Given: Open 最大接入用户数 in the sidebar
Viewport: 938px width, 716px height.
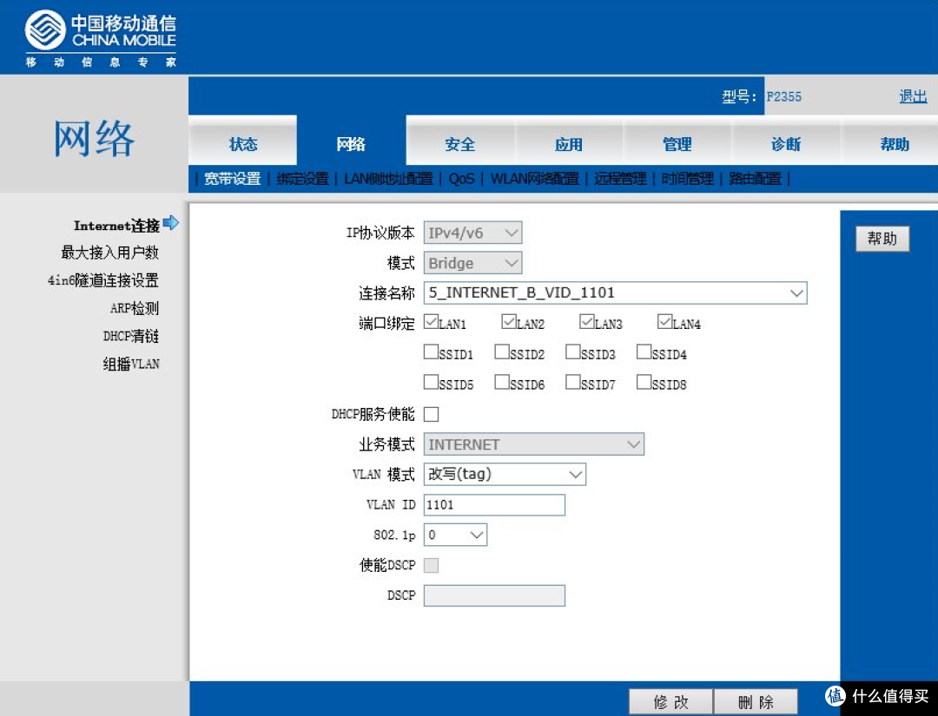Looking at the screenshot, I should click(x=109, y=253).
